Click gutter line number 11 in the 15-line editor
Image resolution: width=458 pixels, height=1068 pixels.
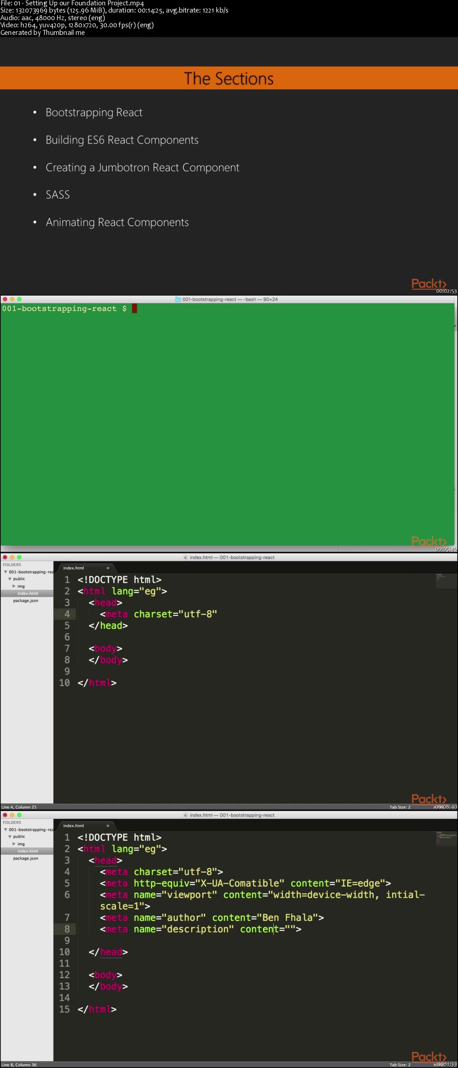(x=64, y=964)
